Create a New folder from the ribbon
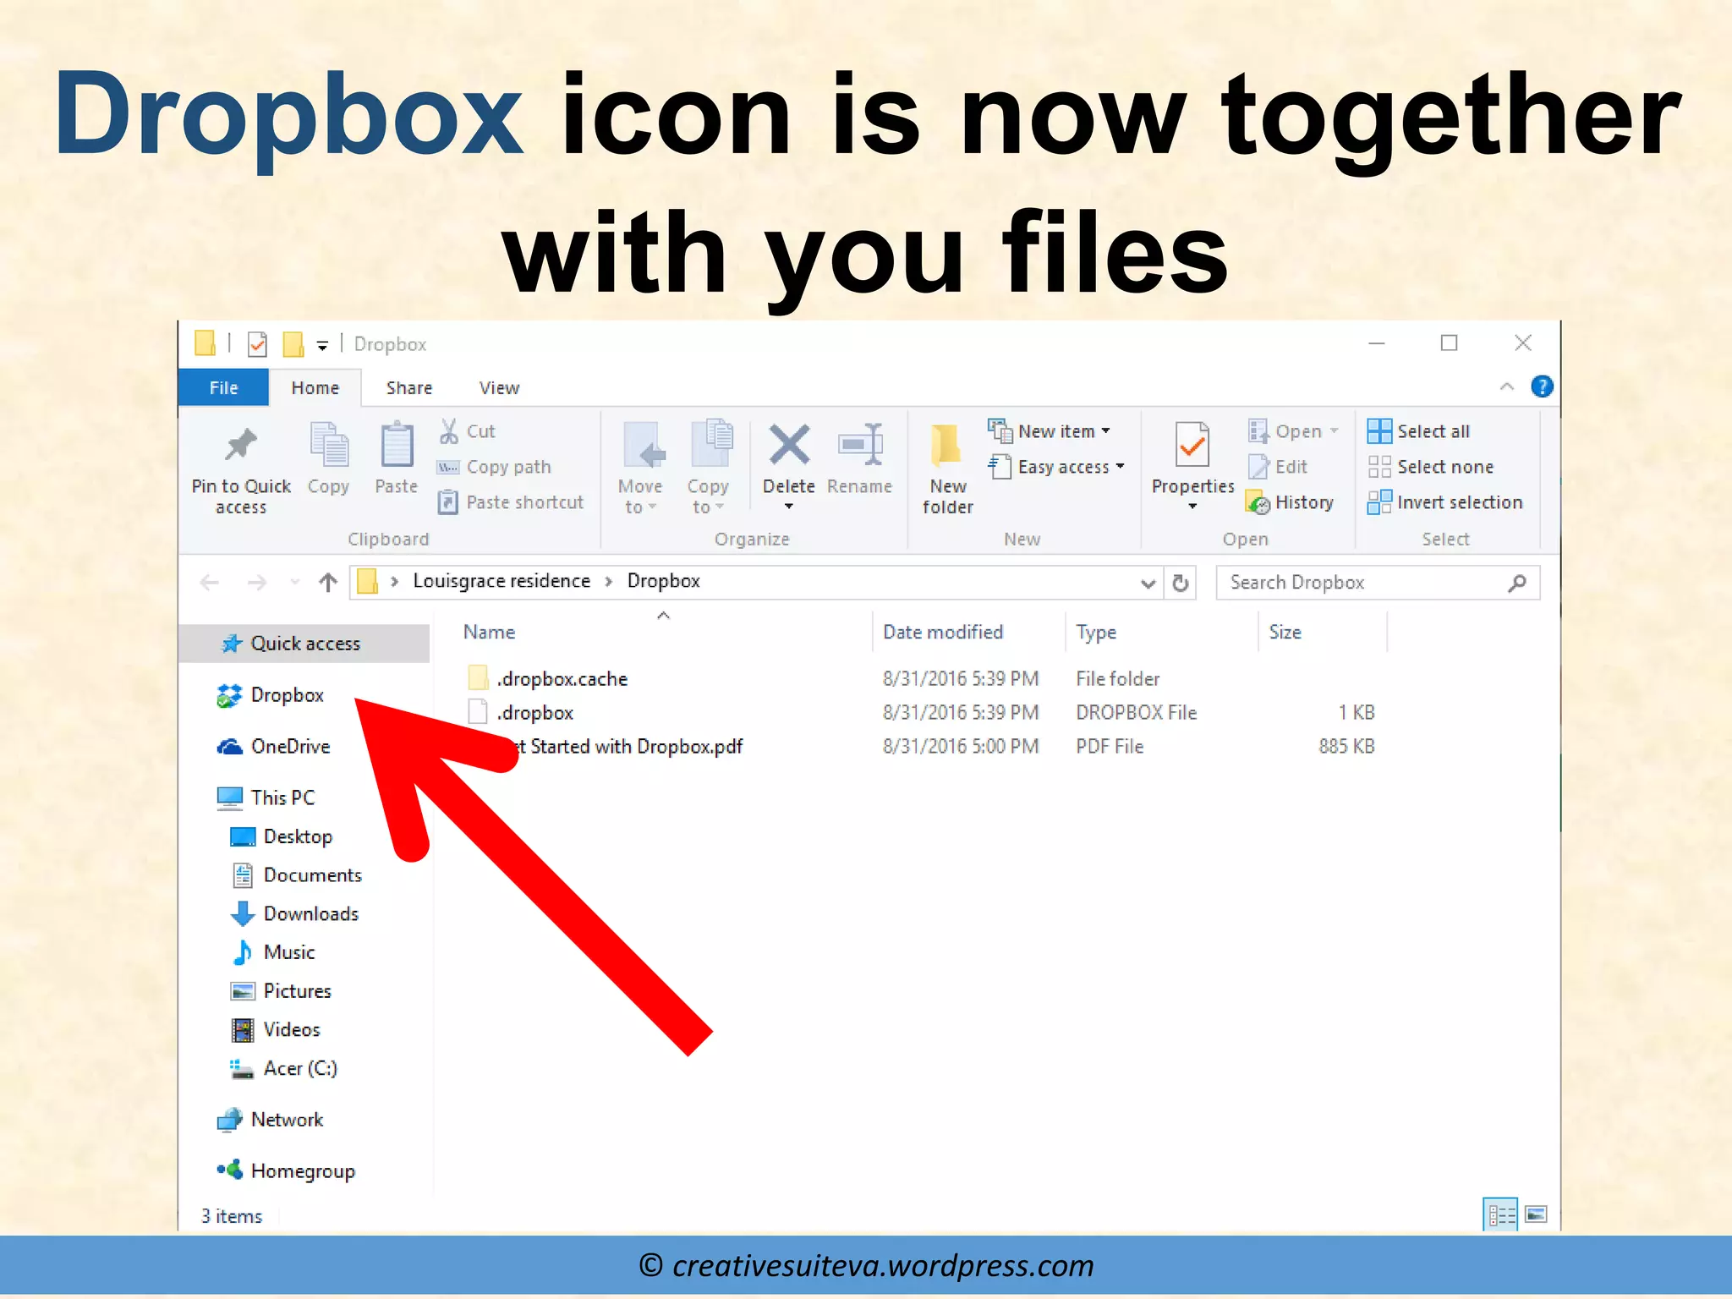1732x1299 pixels. click(x=947, y=469)
